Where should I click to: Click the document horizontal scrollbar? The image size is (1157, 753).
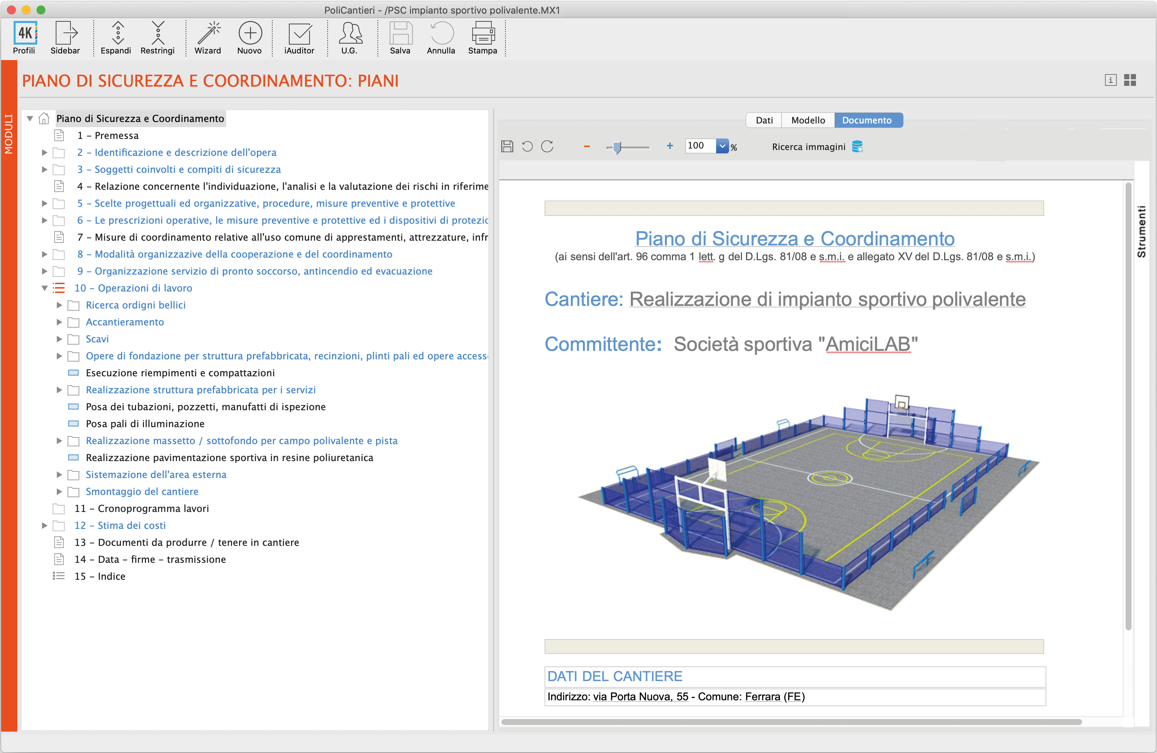[x=791, y=721]
